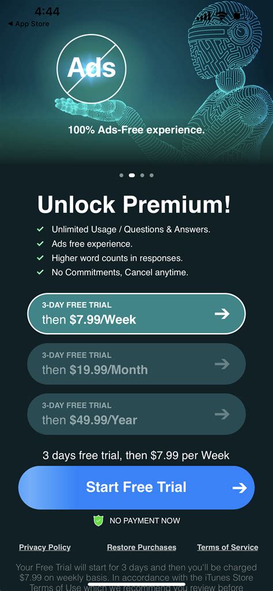Tap the arrow on the Start Free Trial button
This screenshot has height=591, width=273.
point(240,488)
